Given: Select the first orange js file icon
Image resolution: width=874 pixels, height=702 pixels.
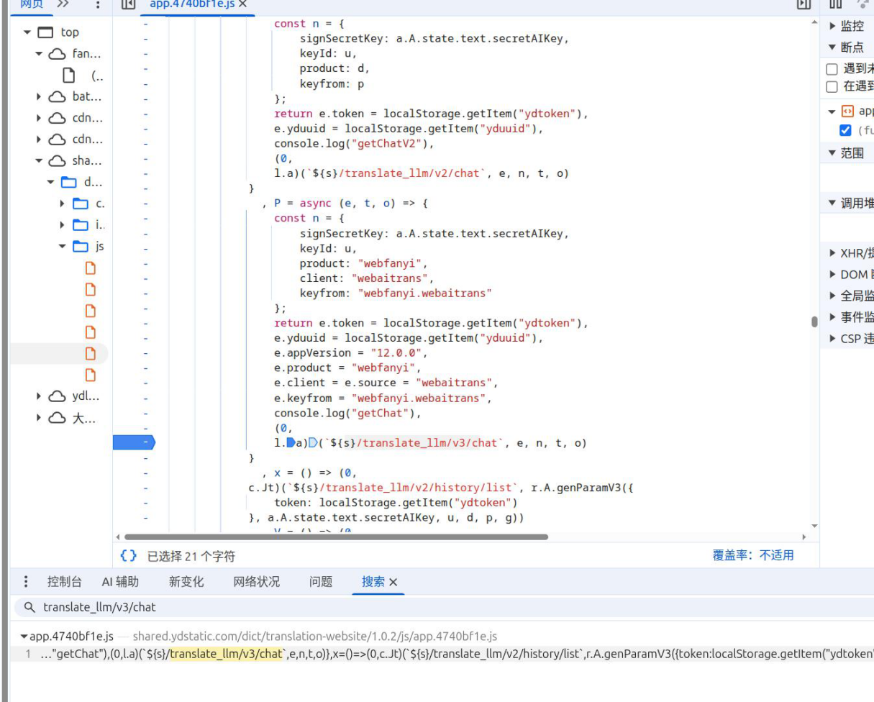Looking at the screenshot, I should tap(91, 268).
